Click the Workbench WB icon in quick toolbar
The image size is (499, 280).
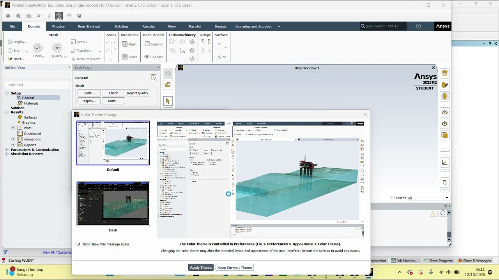tap(59, 16)
